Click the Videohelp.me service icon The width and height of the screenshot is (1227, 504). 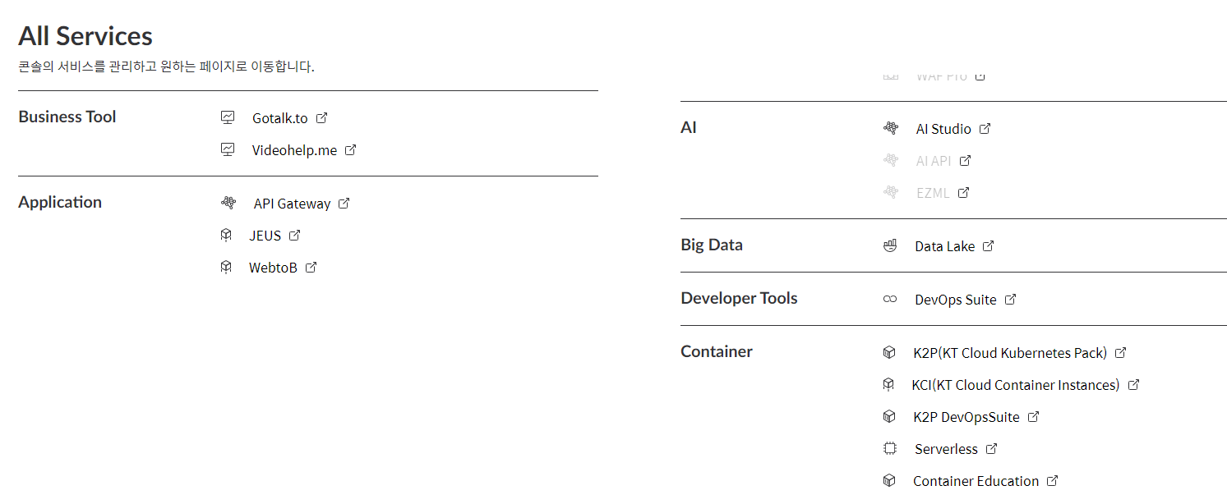[x=228, y=149]
